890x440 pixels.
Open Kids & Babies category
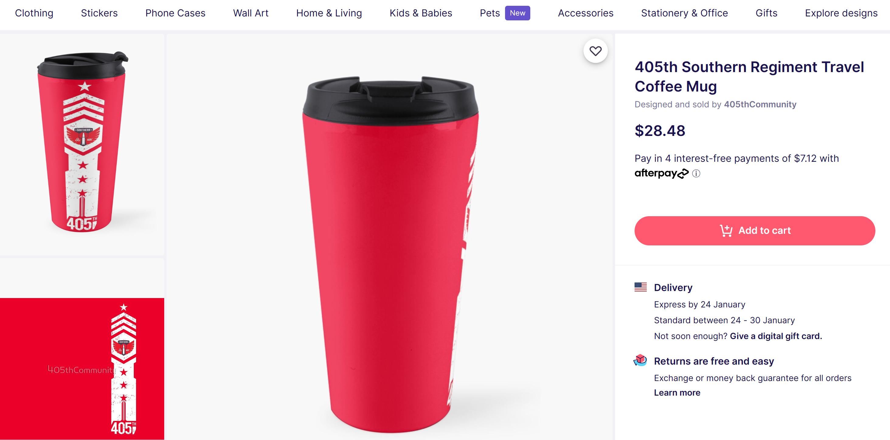pos(421,13)
